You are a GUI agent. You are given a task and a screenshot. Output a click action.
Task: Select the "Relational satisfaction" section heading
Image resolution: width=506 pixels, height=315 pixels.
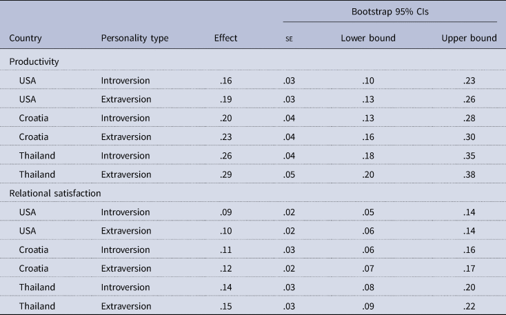[x=55, y=193]
